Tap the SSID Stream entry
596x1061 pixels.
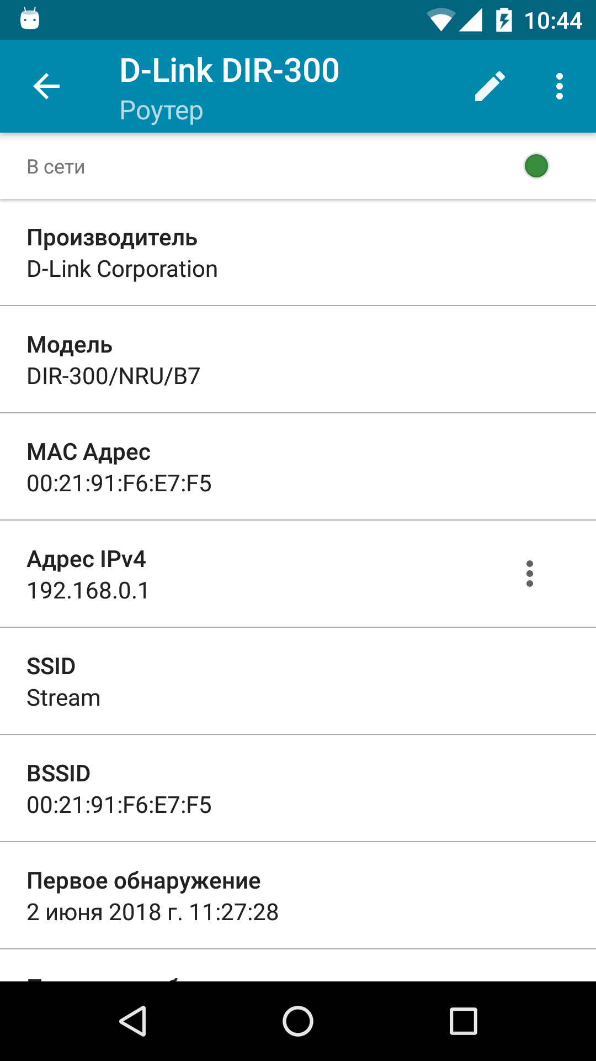click(298, 682)
